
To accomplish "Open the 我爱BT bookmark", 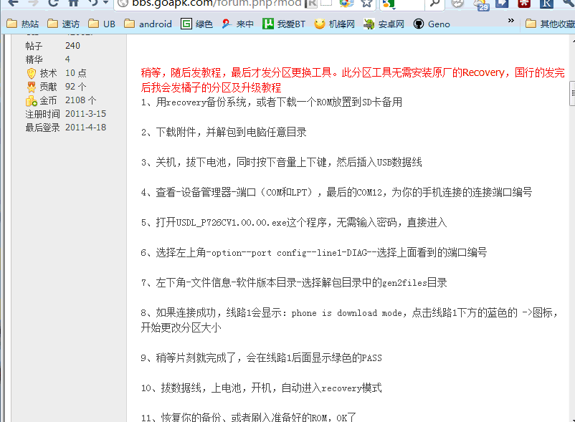I will click(284, 24).
